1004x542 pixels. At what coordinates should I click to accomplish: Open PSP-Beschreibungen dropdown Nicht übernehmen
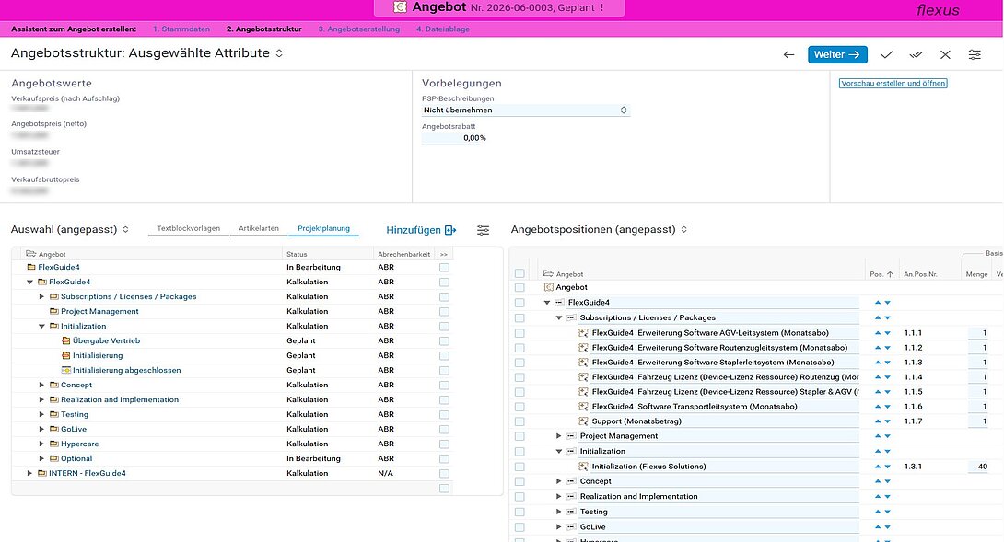tap(526, 110)
